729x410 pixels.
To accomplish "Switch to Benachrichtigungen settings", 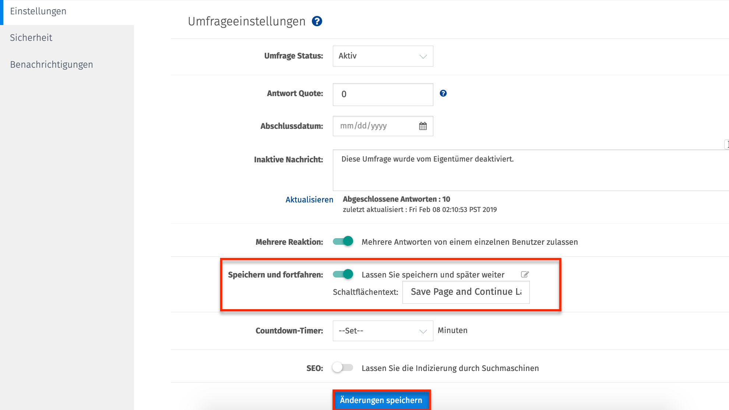I will pyautogui.click(x=51, y=64).
